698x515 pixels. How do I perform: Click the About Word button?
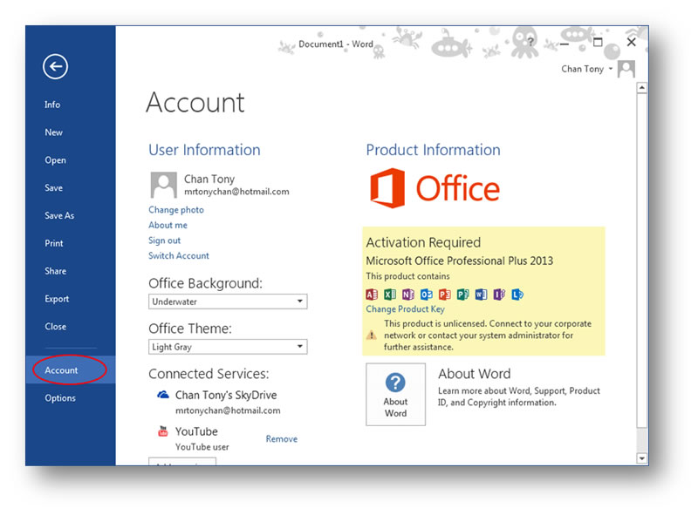[395, 394]
